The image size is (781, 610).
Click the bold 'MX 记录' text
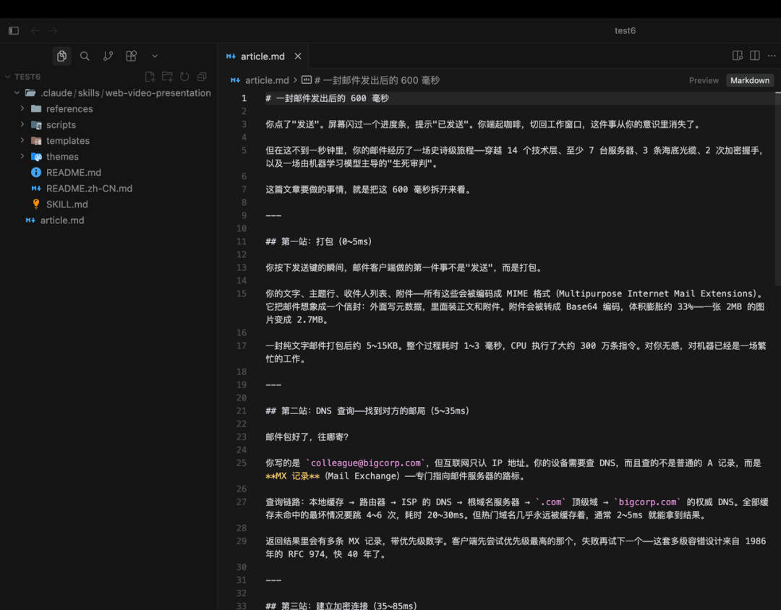(x=292, y=476)
